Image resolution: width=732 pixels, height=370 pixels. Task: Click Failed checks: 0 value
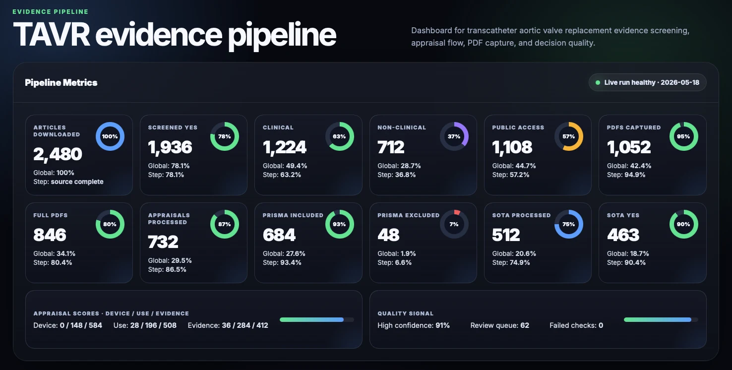coord(576,326)
